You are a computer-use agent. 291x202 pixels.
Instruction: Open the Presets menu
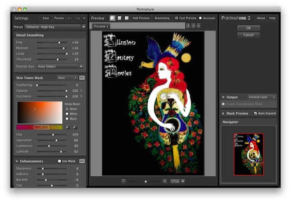[x=59, y=18]
